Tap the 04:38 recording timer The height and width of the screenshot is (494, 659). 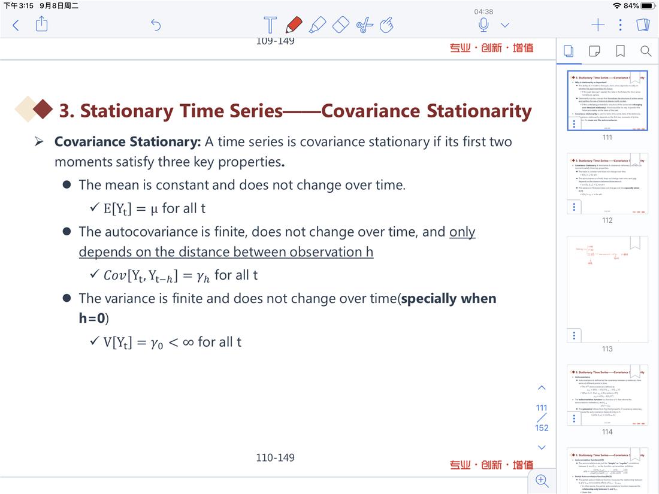483,12
